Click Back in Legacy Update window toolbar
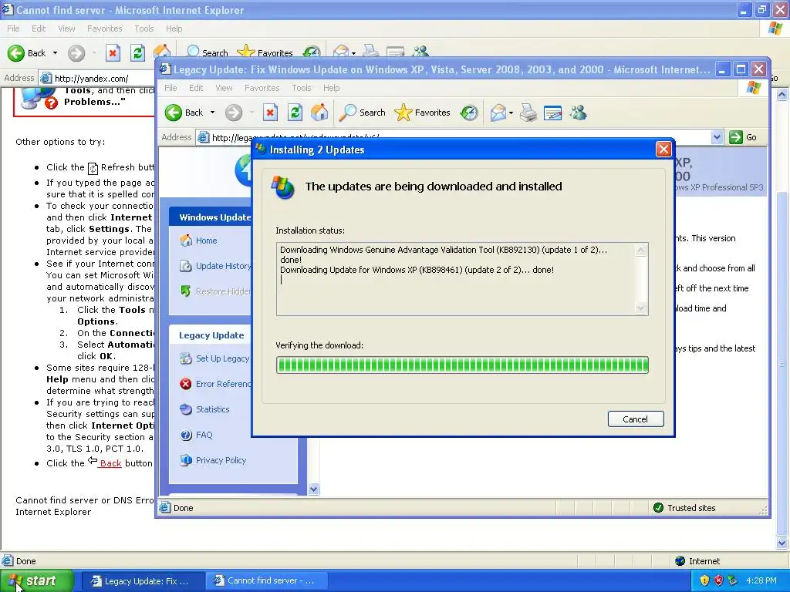The width and height of the screenshot is (790, 592). pyautogui.click(x=184, y=113)
